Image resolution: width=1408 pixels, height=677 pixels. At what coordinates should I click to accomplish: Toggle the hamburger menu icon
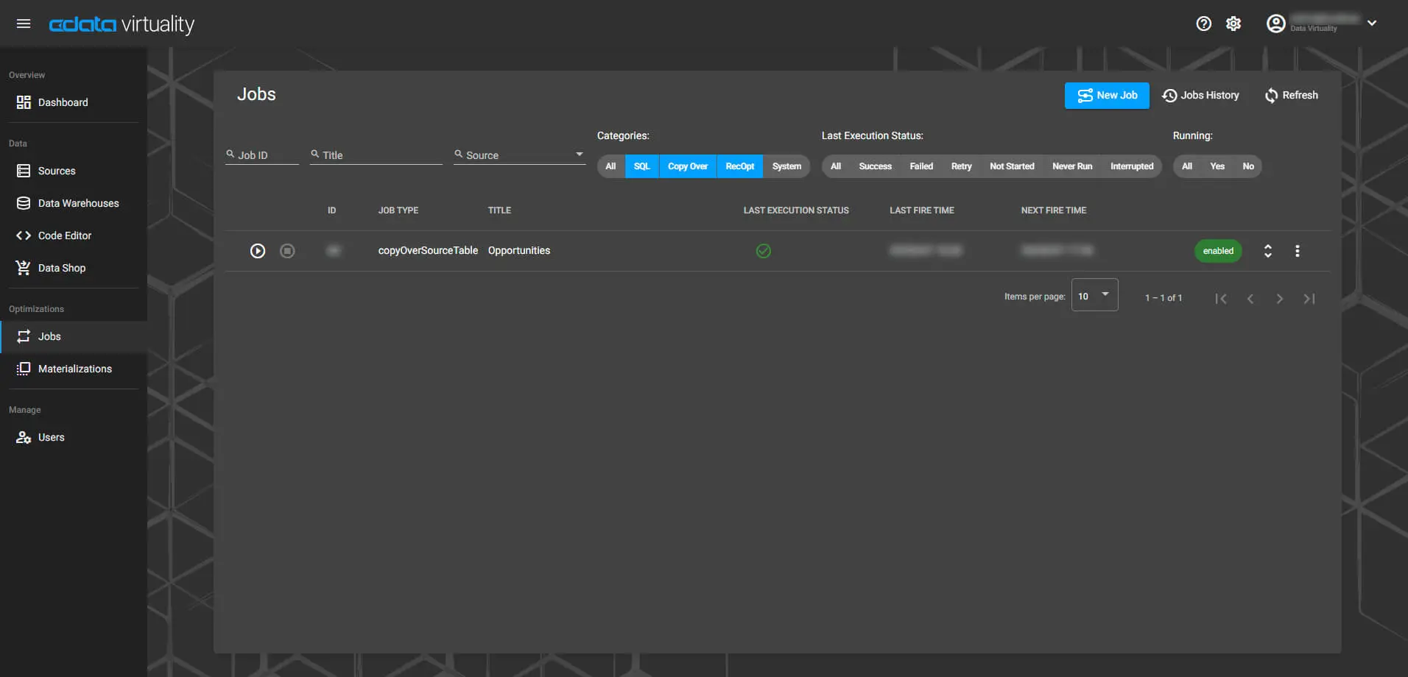pos(24,24)
